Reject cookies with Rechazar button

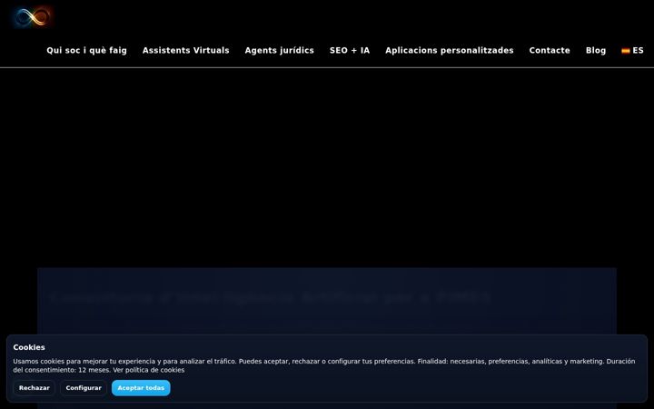click(x=35, y=388)
